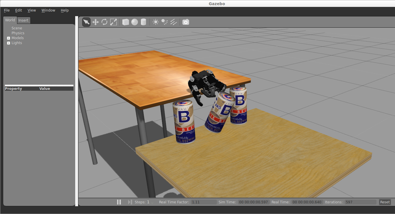This screenshot has height=214, width=395.
Task: Add a point light
Action: click(x=156, y=22)
